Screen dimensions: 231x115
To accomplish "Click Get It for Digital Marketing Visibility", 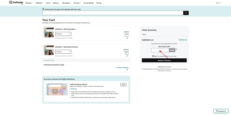I will [x=123, y=85].
